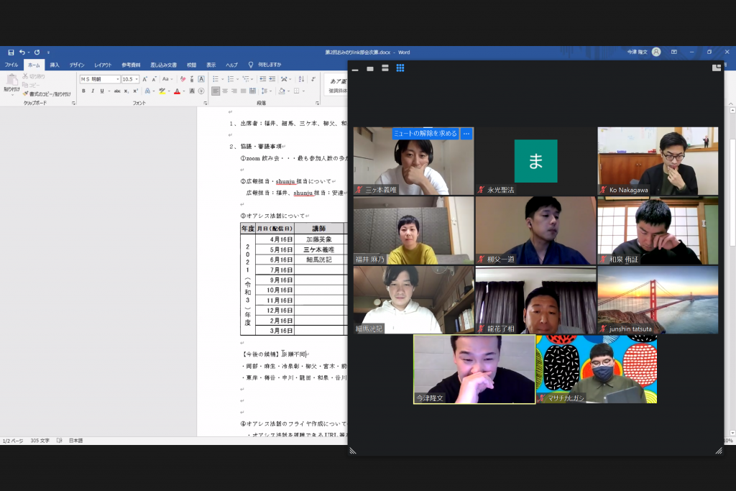The width and height of the screenshot is (736, 491).
Task: Apply yellow text highlight color
Action: coord(162,91)
